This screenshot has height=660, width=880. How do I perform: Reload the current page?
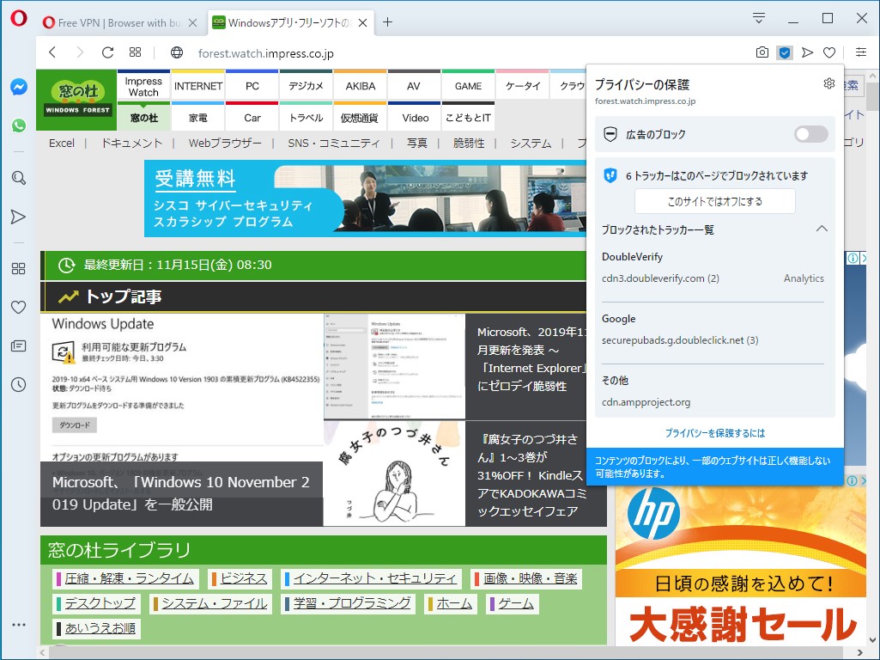tap(106, 52)
